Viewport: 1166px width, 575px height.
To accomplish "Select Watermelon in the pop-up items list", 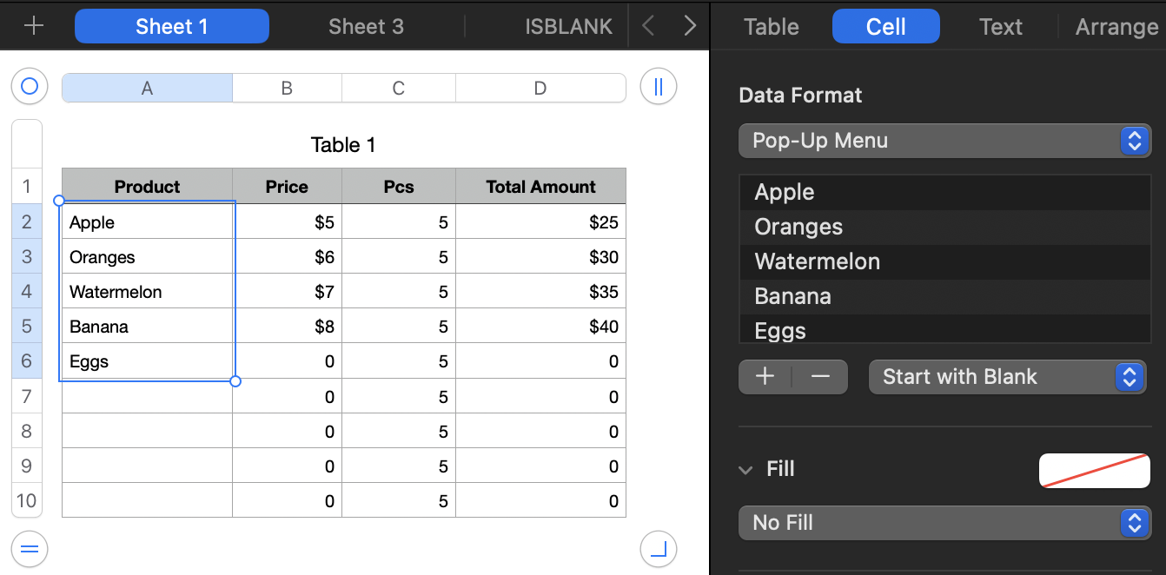I will [818, 261].
